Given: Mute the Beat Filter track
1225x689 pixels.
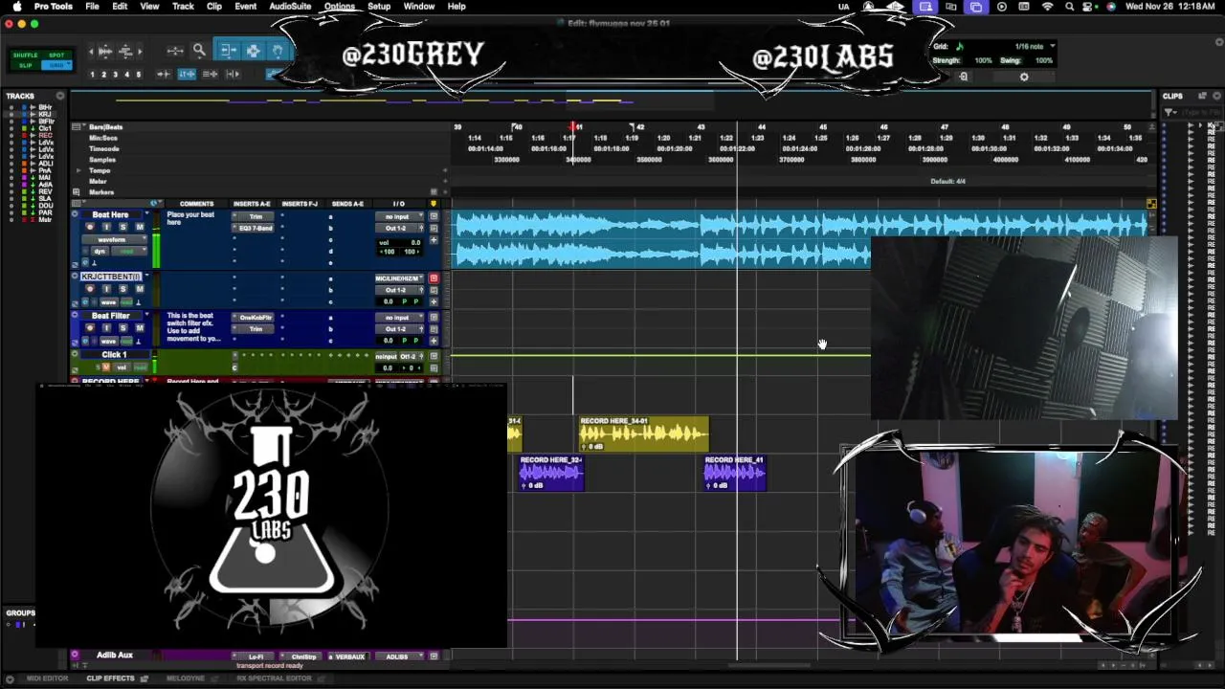Looking at the screenshot, I should (139, 328).
